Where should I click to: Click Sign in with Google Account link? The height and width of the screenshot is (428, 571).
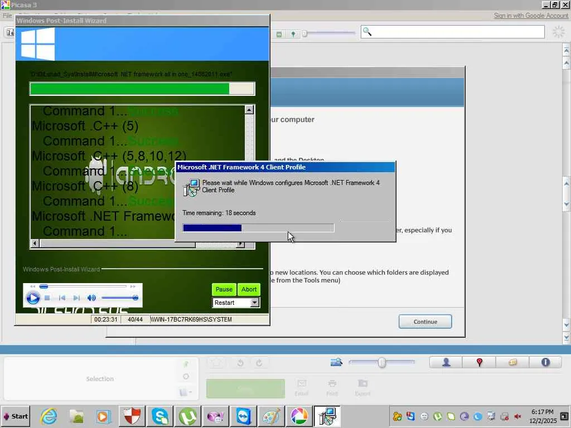531,16
